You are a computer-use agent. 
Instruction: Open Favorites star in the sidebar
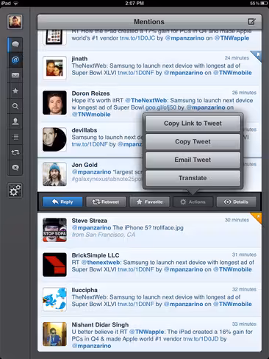pos(15,90)
